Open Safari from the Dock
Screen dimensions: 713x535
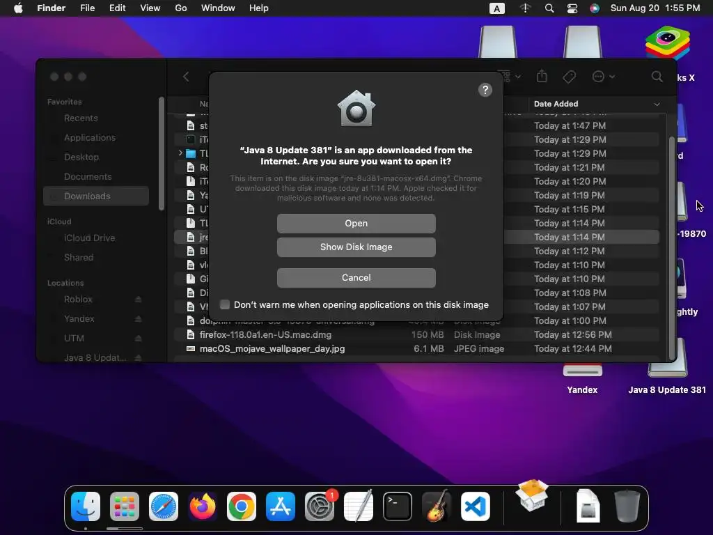click(164, 506)
